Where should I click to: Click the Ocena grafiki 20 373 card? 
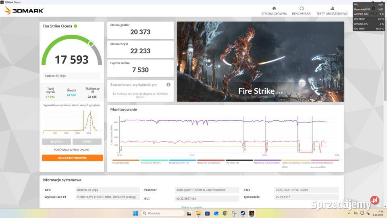140,30
